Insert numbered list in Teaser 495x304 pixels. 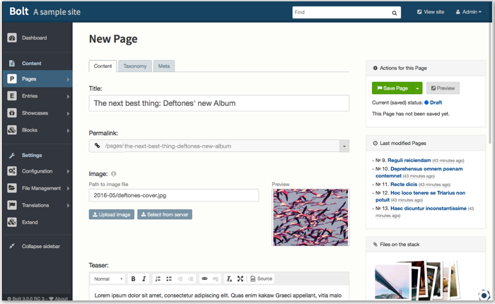pyautogui.click(x=158, y=279)
